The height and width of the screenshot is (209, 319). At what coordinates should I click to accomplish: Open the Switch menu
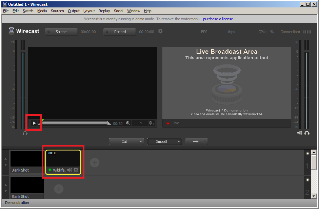[x=28, y=11]
